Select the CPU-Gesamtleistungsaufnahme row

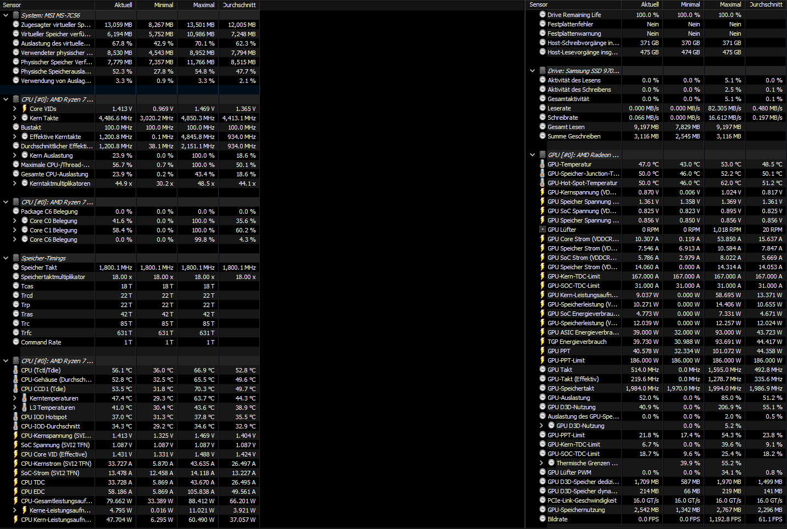(130, 501)
